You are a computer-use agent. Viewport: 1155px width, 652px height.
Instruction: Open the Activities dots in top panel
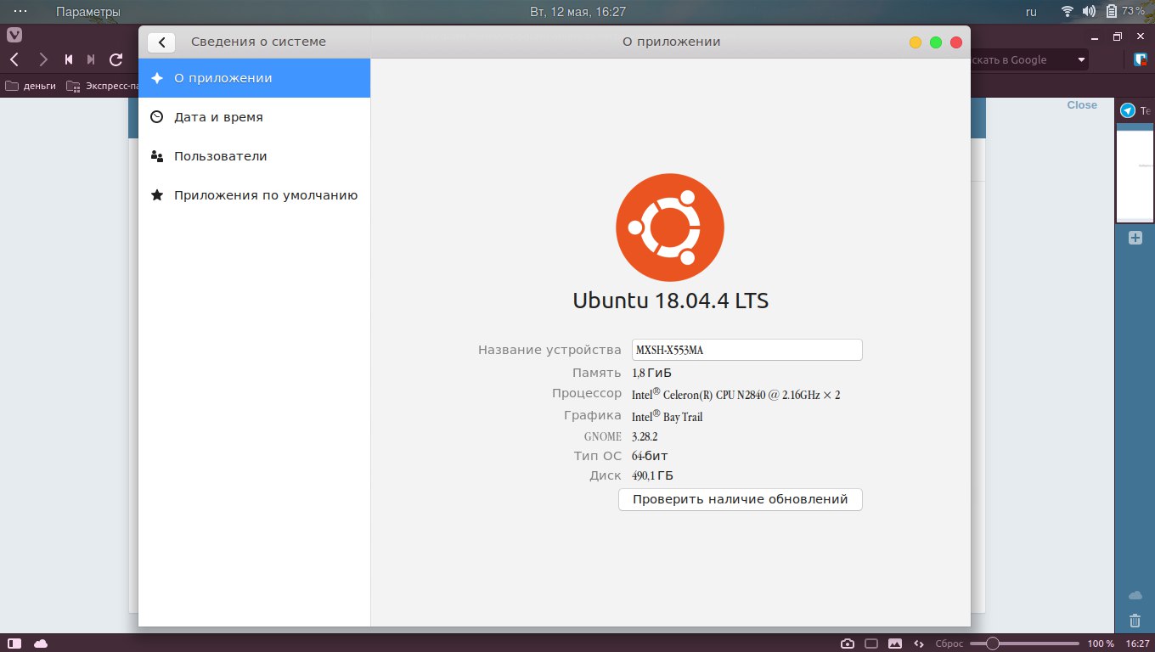21,12
